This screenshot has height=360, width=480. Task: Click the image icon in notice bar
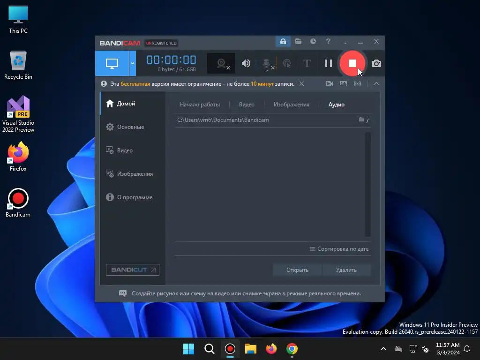click(343, 83)
